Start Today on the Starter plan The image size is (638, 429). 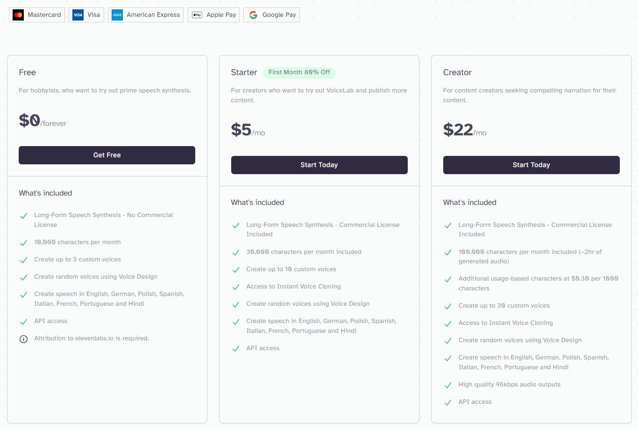pyautogui.click(x=319, y=165)
